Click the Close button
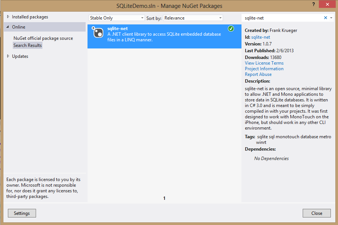Screen dimensions: 338x225 (317, 213)
